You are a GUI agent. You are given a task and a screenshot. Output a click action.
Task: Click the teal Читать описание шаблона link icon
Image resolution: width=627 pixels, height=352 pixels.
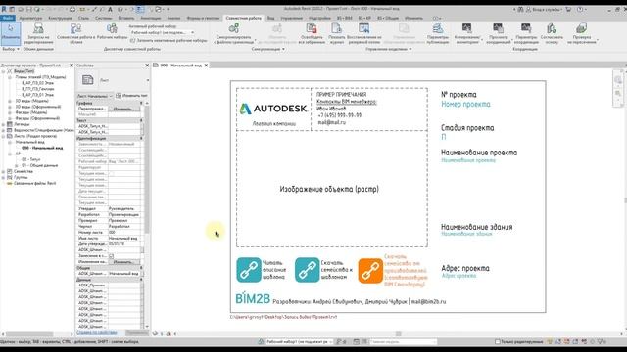[249, 270]
